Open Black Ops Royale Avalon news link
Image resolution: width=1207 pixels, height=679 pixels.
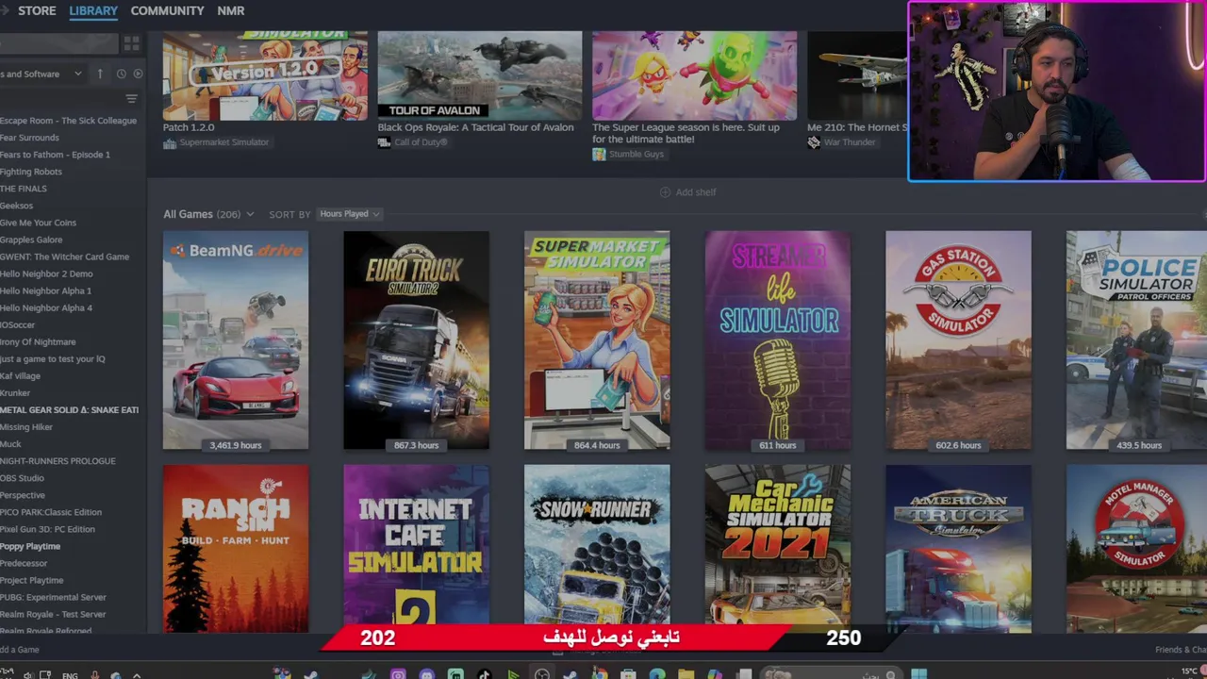(475, 127)
